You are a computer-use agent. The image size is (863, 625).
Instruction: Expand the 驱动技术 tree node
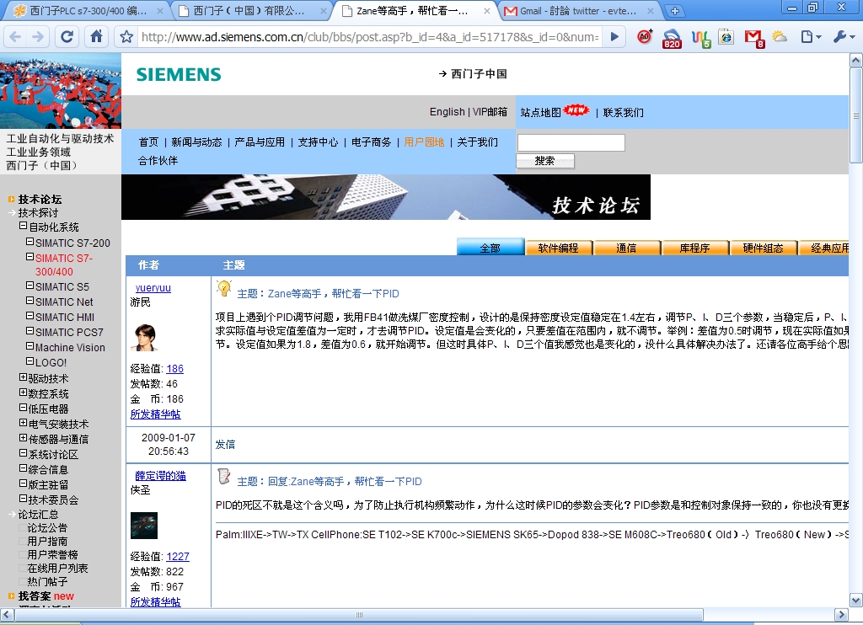coord(23,377)
